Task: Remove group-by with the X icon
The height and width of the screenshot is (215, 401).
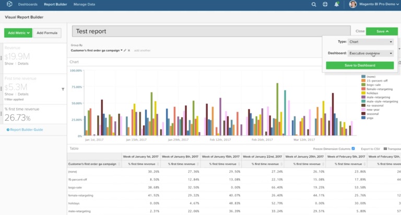Action: [129, 51]
